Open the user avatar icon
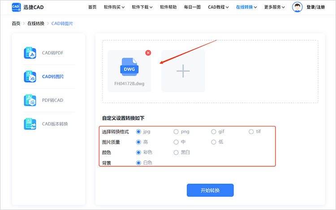Screen dimensions: 336x210 click(x=297, y=7)
